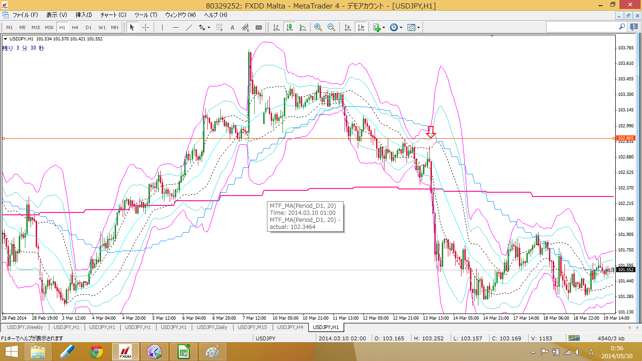Select the cursor arrow tool

pyautogui.click(x=132, y=27)
